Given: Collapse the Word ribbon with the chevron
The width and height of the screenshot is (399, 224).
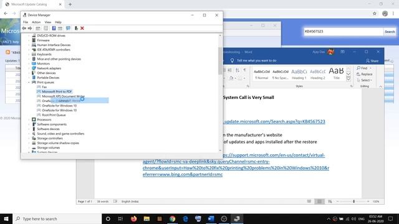Looking at the screenshot, I should tap(380, 86).
